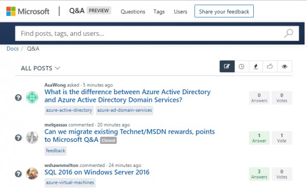Go to the Users page
The image size is (307, 190).
(x=181, y=12)
